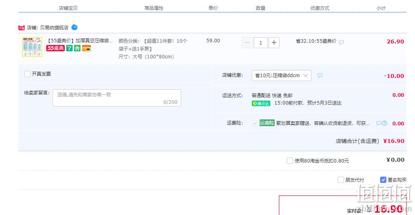
Task: Open the 加厚真空压缩袋 product title link
Action: 79,41
